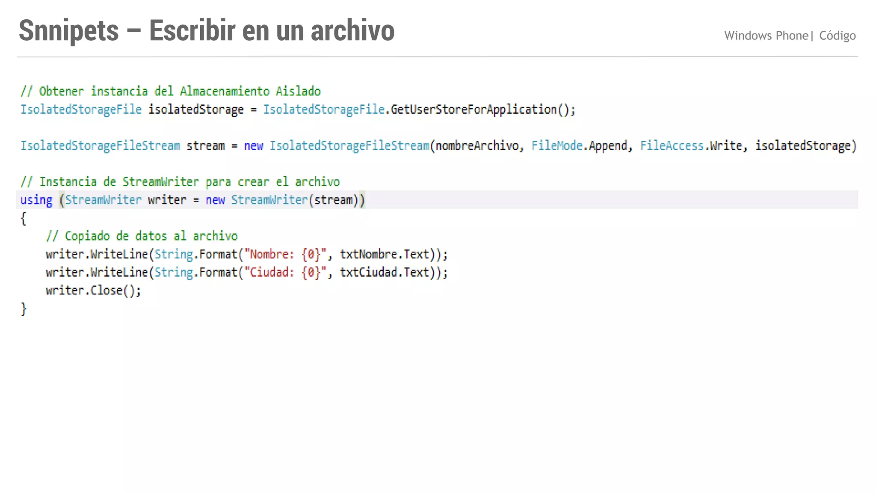Click the closing curly brace
This screenshot has height=493, width=876.
pos(24,309)
